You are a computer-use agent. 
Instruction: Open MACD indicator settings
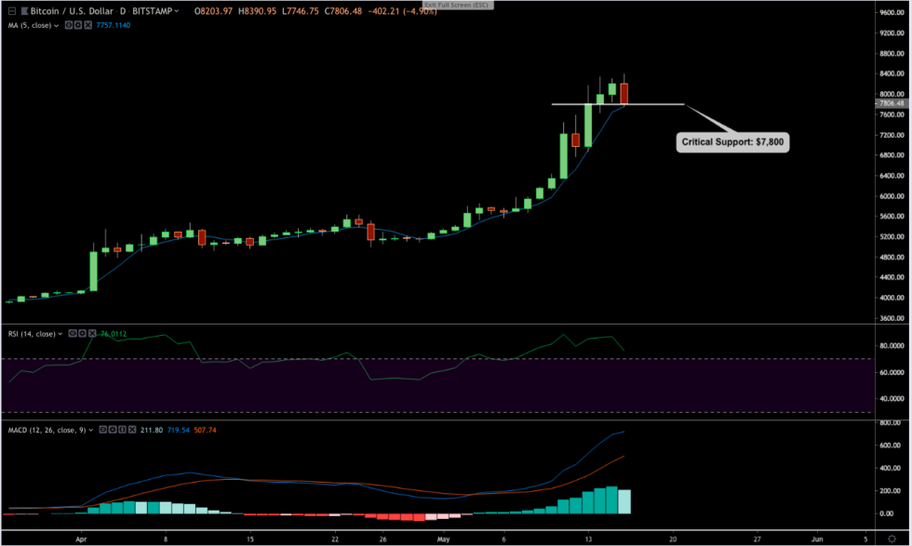point(113,432)
